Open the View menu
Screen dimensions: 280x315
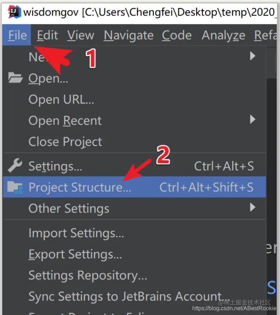(x=81, y=35)
